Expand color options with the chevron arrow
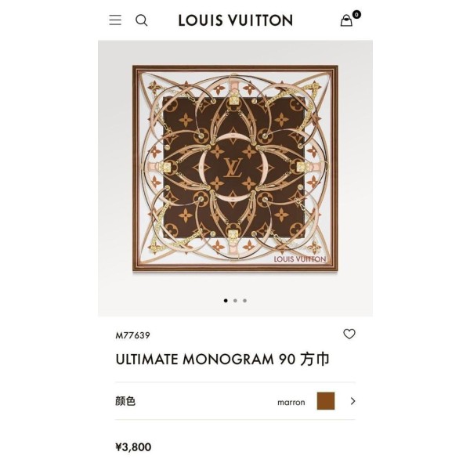This screenshot has height=470, width=470. 352,401
